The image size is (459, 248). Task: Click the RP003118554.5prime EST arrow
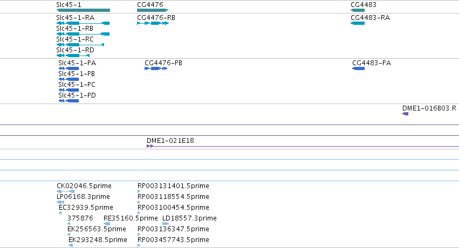click(139, 202)
